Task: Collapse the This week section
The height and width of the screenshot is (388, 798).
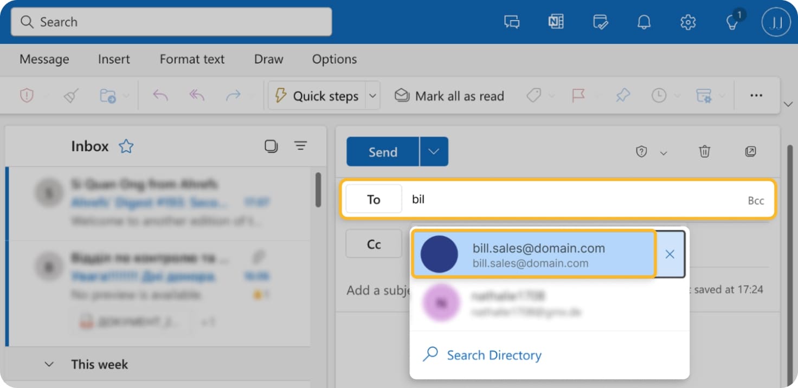Action: point(49,364)
